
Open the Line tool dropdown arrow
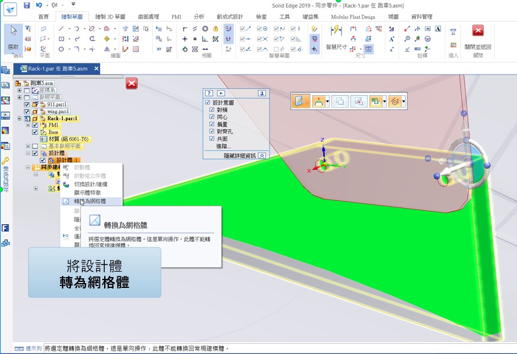70,29
